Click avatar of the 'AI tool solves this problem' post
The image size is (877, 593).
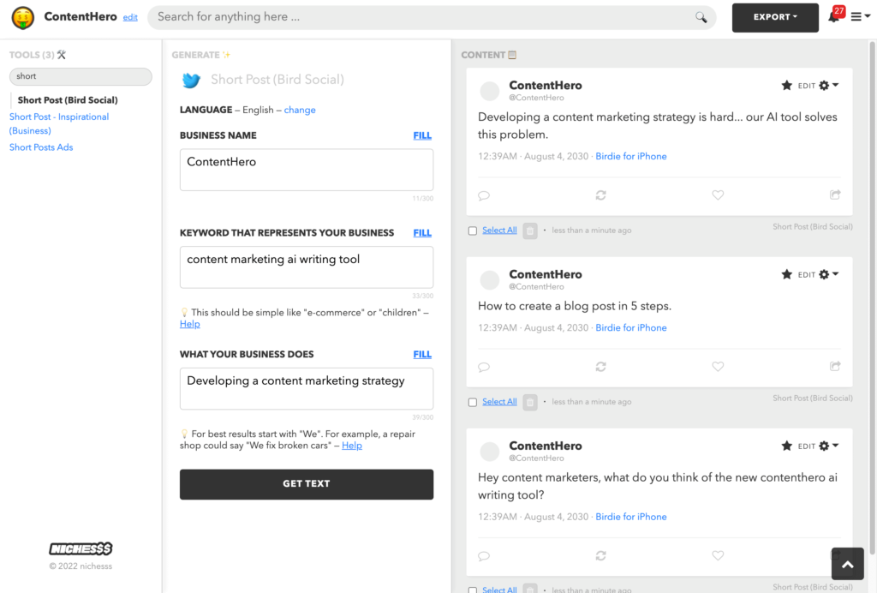coord(489,91)
